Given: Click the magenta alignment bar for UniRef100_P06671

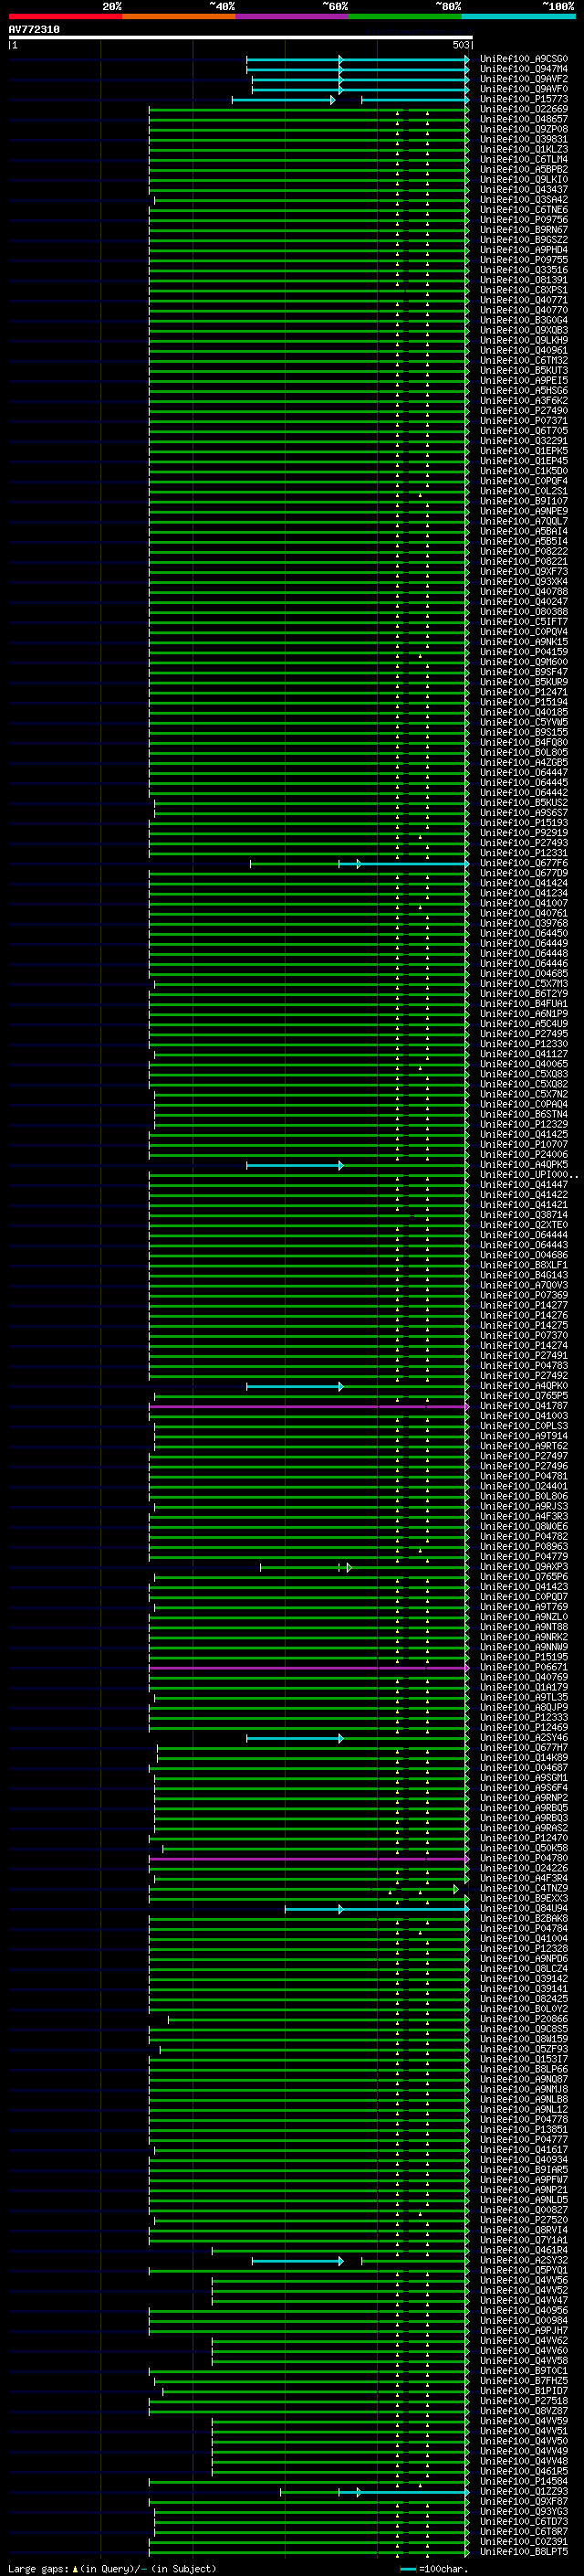Looking at the screenshot, I should click(x=308, y=1667).
